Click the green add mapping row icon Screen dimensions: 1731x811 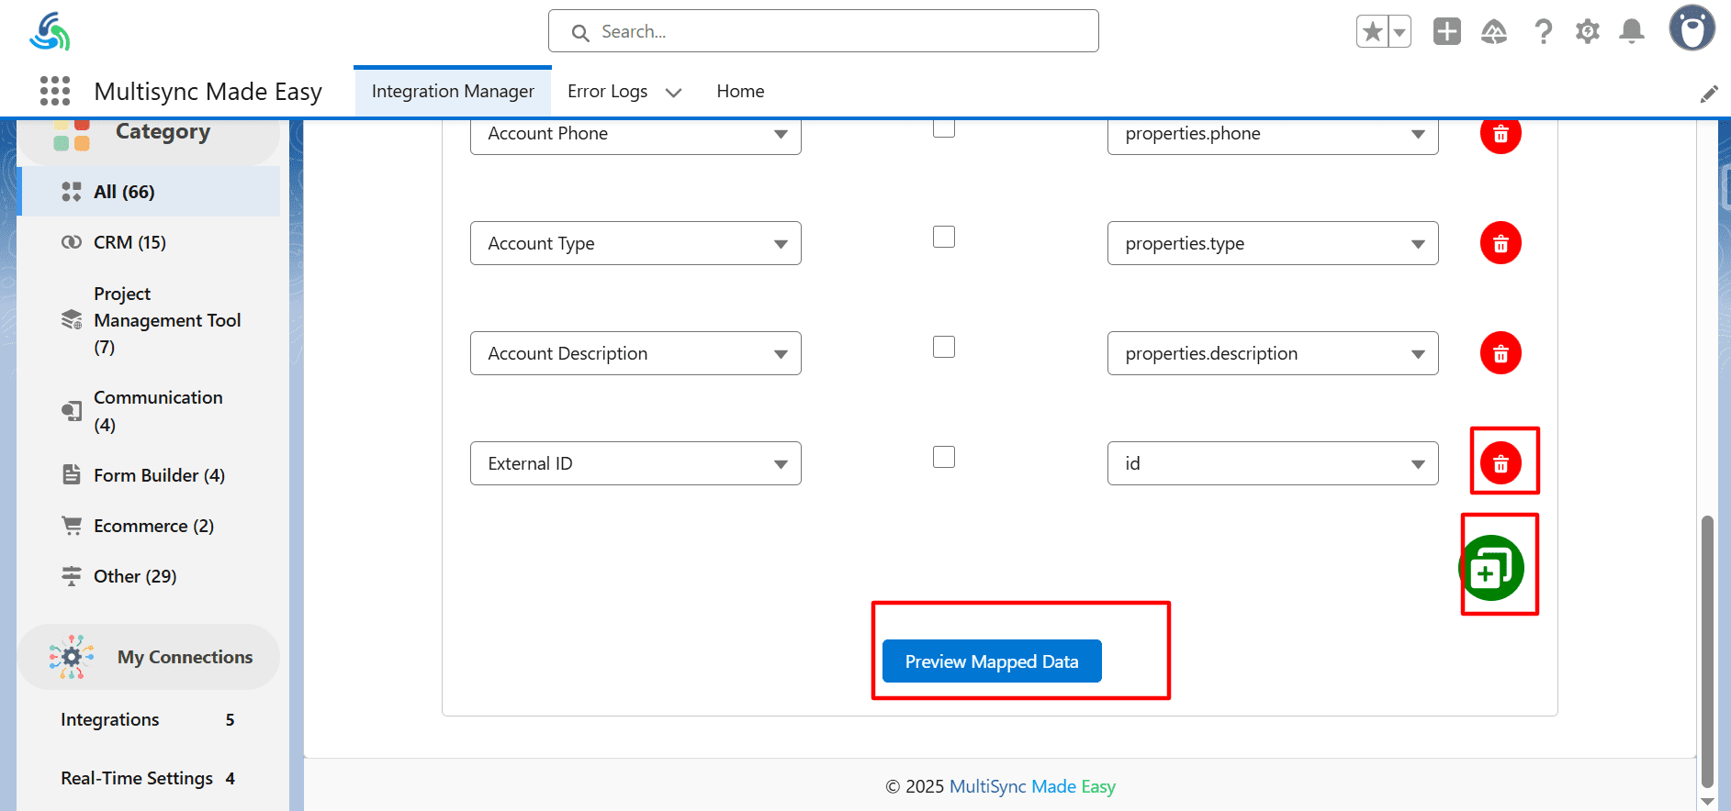(x=1490, y=569)
